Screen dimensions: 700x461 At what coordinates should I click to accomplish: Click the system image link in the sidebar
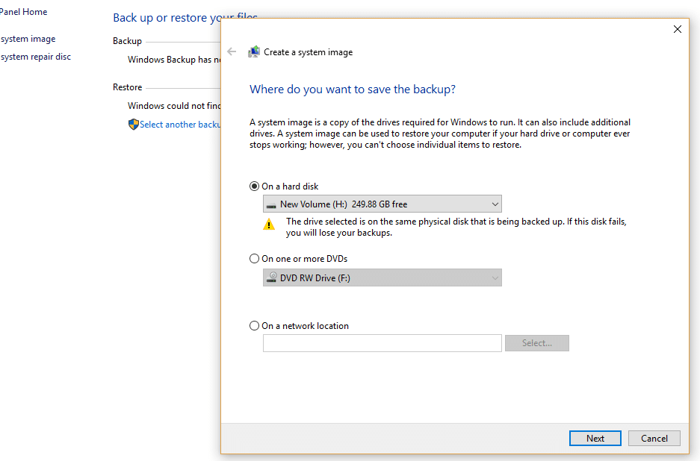pyautogui.click(x=28, y=39)
